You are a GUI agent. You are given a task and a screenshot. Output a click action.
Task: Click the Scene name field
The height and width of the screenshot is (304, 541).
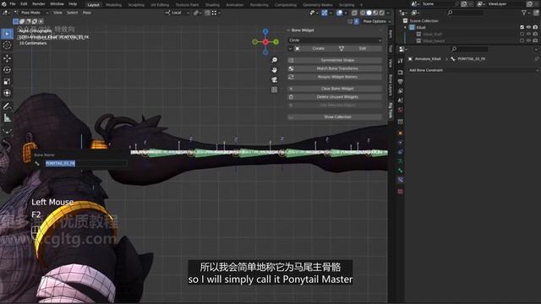(x=438, y=4)
